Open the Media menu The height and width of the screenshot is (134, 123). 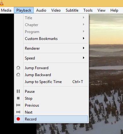coord(6,10)
